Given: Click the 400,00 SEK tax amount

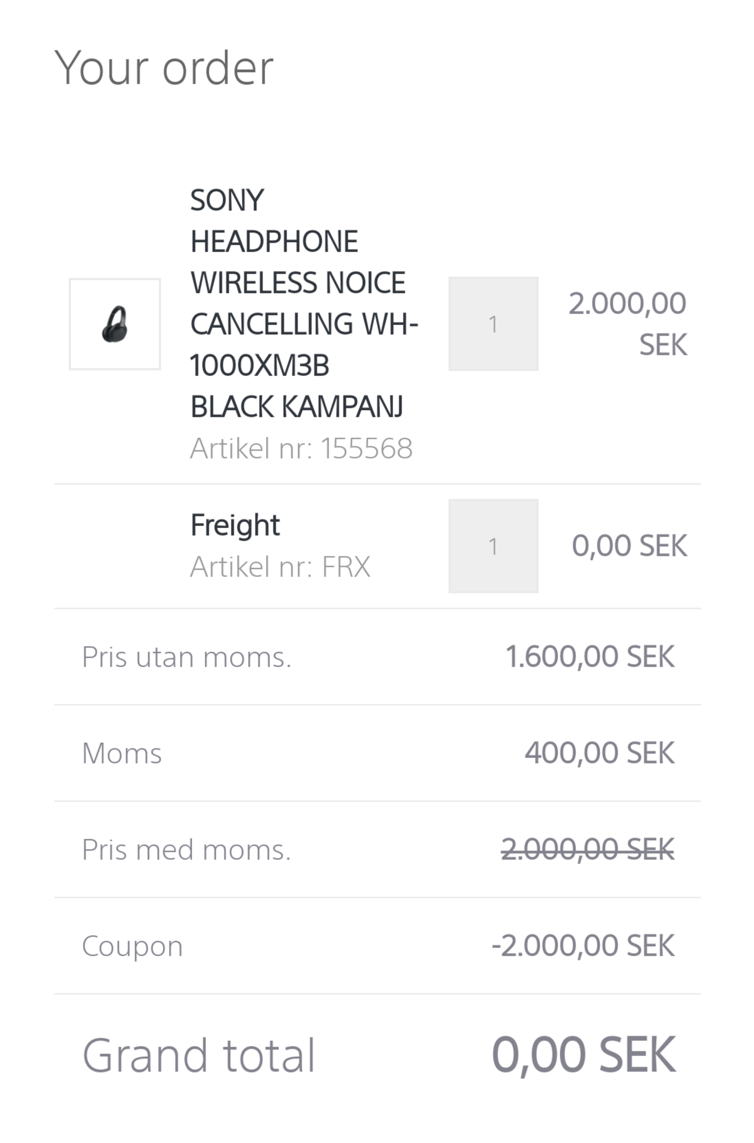Looking at the screenshot, I should 599,753.
